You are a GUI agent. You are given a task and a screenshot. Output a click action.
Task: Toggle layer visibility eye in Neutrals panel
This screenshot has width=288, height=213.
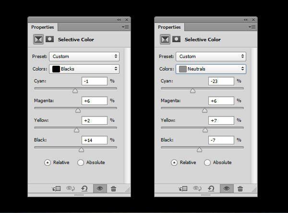[x=227, y=189]
